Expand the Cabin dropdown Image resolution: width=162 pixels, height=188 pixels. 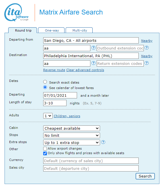[72, 128]
